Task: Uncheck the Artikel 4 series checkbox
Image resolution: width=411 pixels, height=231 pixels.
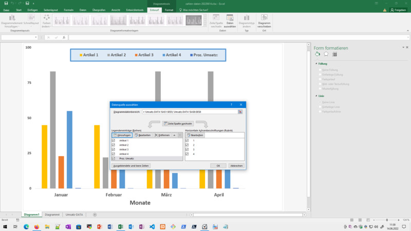Action: (x=113, y=153)
